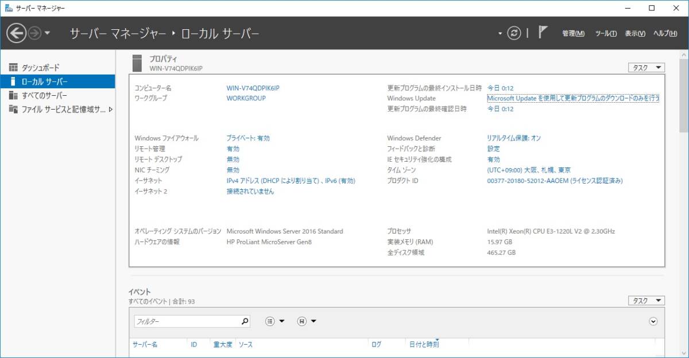Open the イベント タスク dropdown
This screenshot has width=689, height=358.
tap(646, 301)
